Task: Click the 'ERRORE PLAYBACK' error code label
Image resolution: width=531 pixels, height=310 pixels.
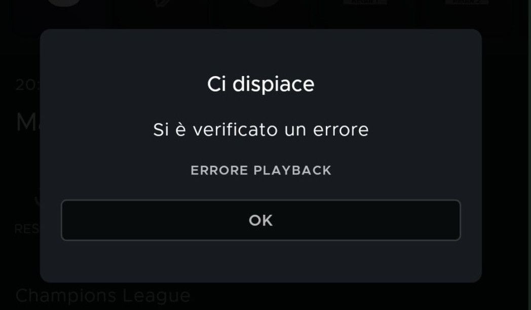Action: [x=261, y=170]
